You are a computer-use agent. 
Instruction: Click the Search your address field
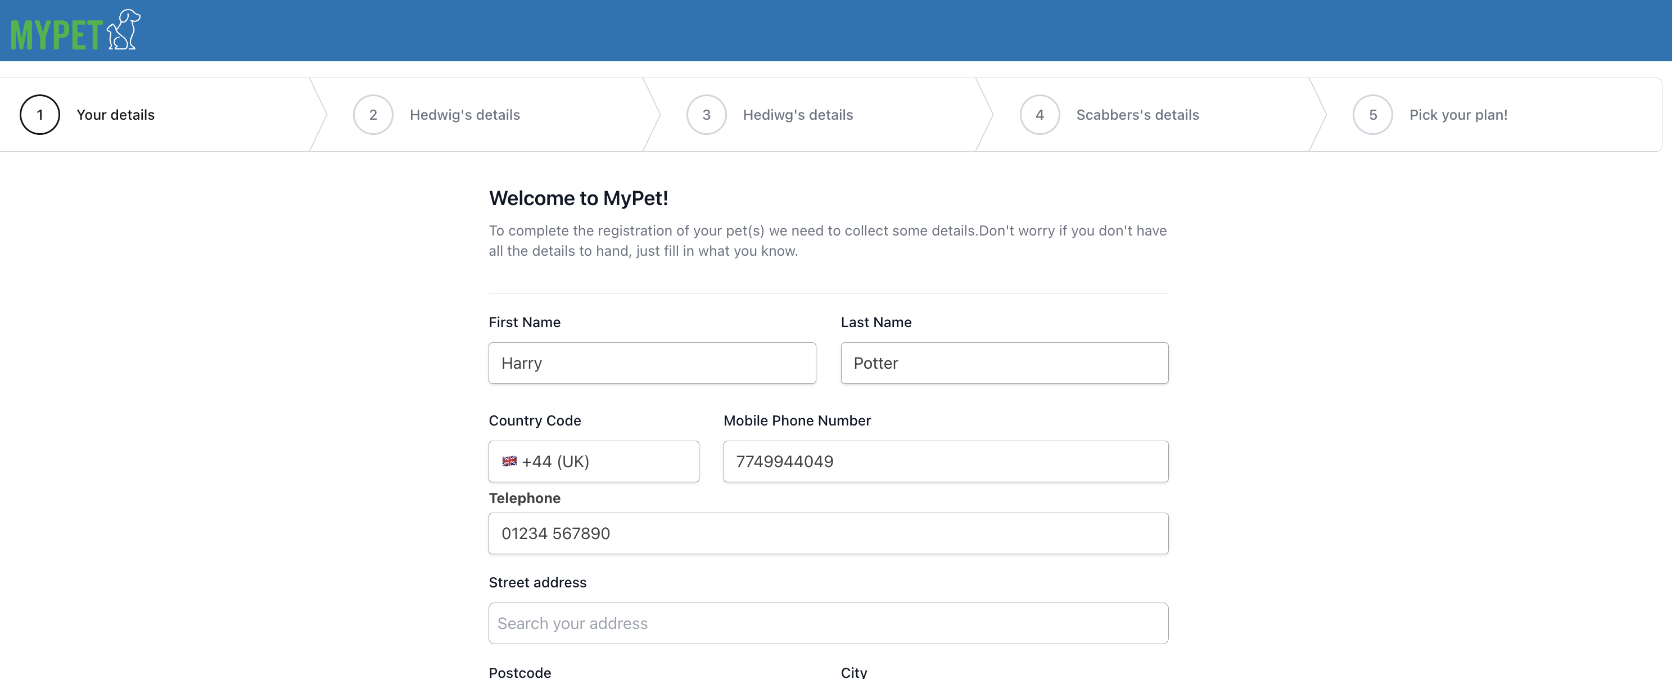point(829,623)
